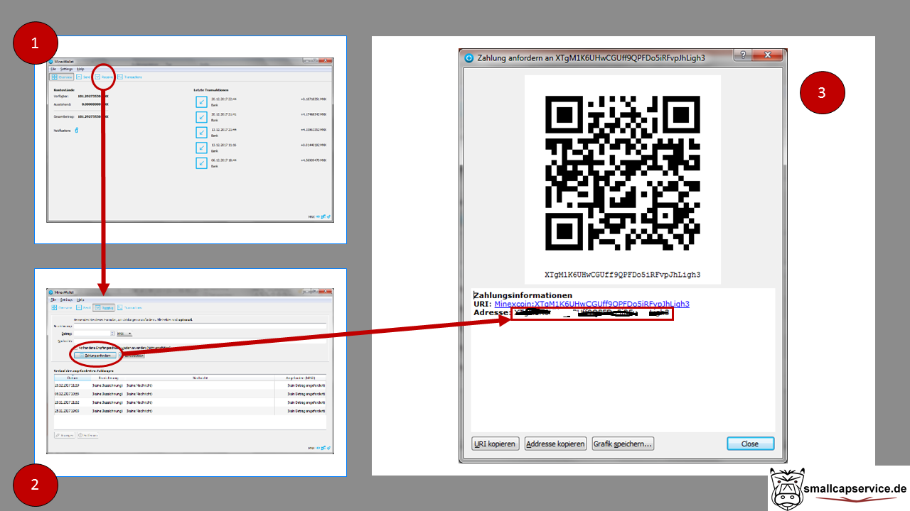Click the first incoming transaction arrow icon
The image size is (910, 511).
201,102
